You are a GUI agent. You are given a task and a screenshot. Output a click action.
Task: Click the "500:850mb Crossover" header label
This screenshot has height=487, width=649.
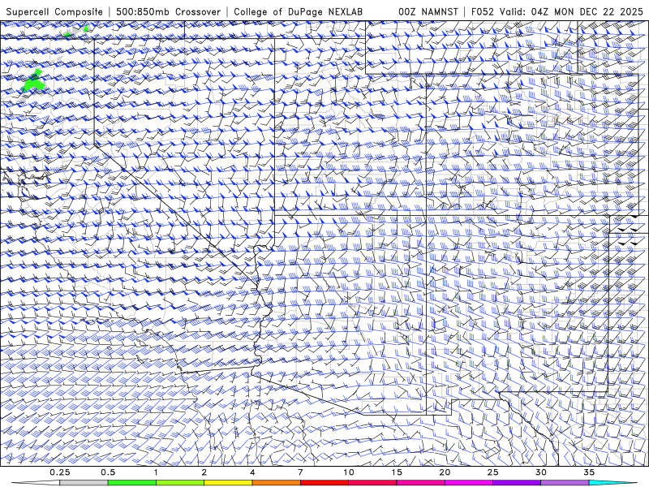(169, 11)
